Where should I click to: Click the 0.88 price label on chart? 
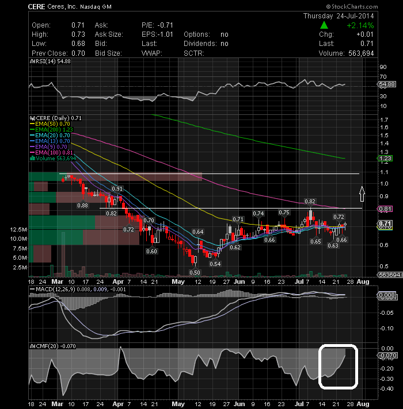[x=82, y=206]
